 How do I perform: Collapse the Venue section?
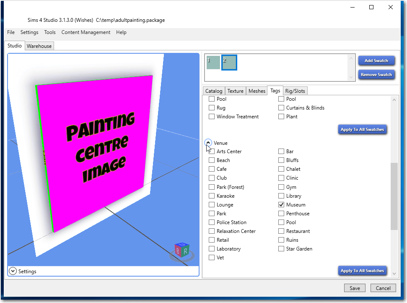click(208, 143)
